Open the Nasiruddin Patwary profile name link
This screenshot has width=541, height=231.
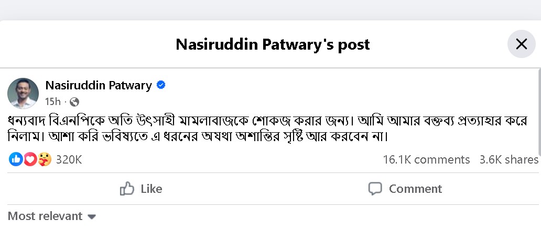[99, 85]
